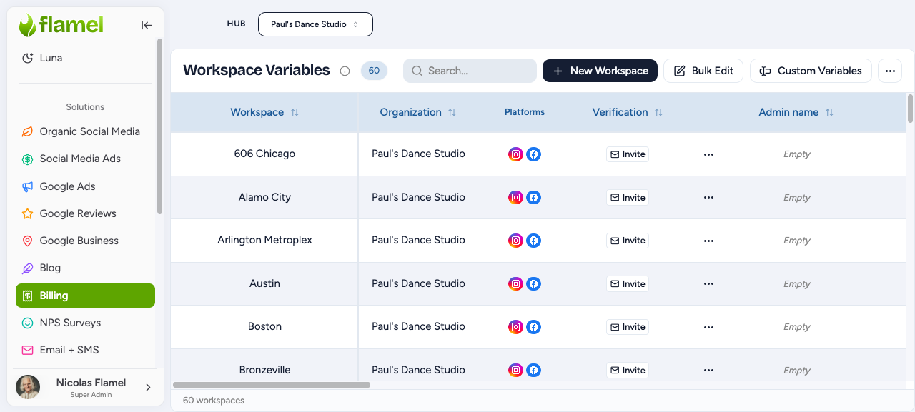
Task: Select Google Reviews in sidebar
Action: pyautogui.click(x=85, y=213)
